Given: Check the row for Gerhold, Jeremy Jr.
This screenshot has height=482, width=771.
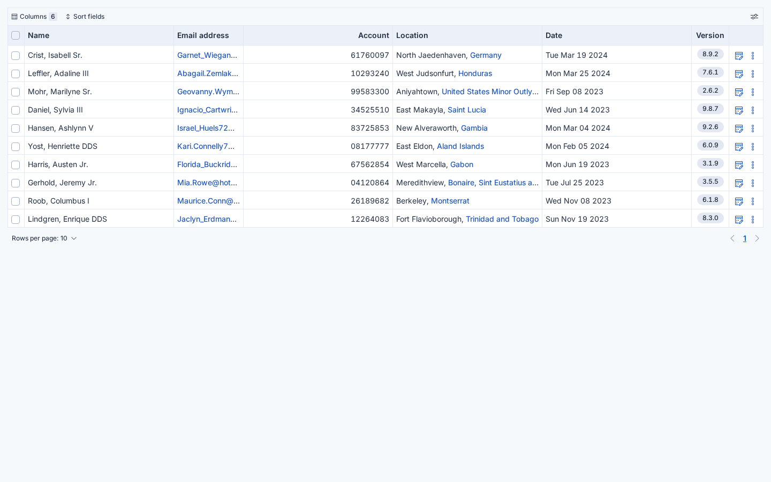Looking at the screenshot, I should point(16,183).
